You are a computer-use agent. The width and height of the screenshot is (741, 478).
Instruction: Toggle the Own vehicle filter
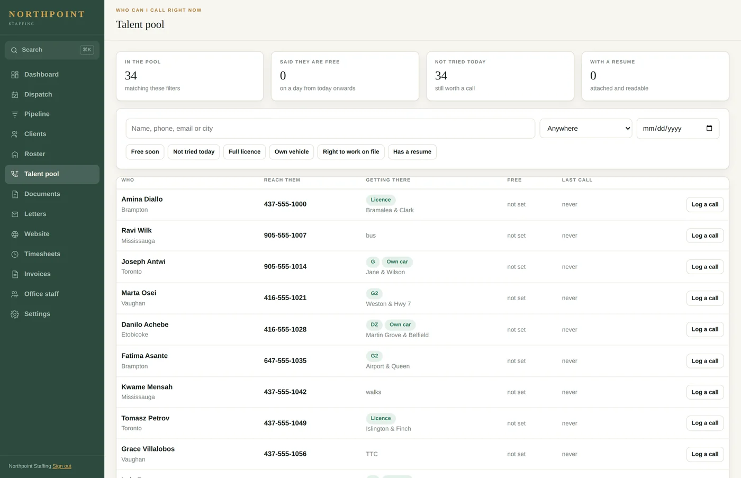click(292, 152)
